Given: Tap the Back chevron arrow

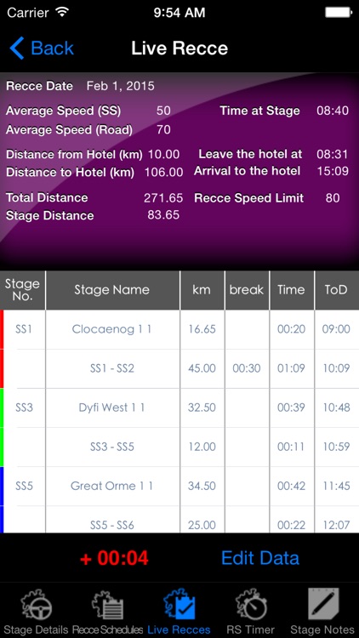Looking at the screenshot, I should coord(17,48).
